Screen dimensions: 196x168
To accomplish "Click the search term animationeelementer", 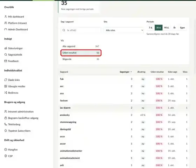I will [71, 151].
